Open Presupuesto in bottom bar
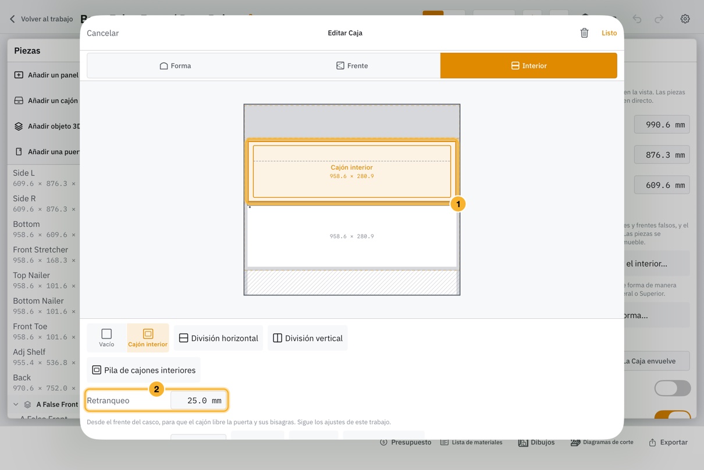 (x=406, y=442)
